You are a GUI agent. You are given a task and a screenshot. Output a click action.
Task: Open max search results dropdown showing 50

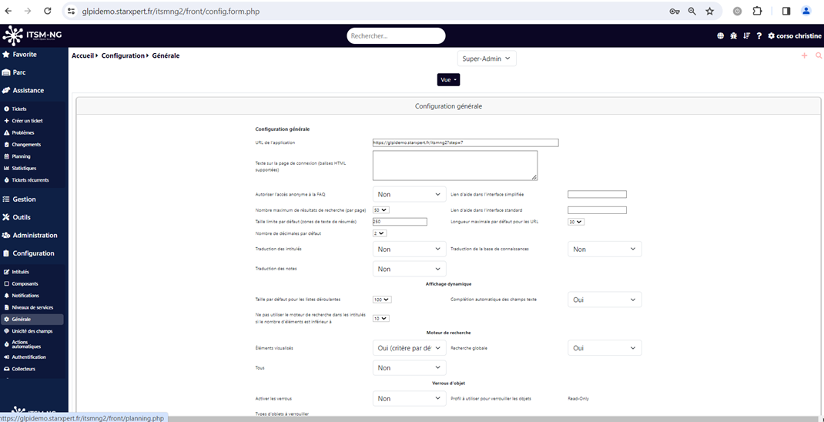pyautogui.click(x=381, y=209)
